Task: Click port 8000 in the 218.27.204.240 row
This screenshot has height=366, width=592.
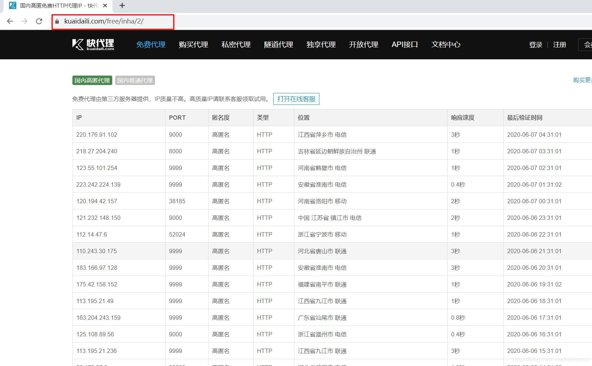Action: point(176,151)
